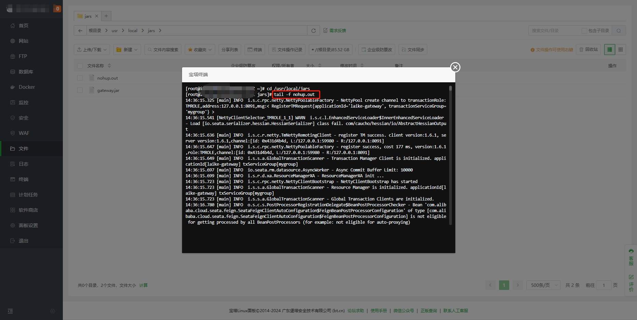Open Docker in the sidebar
This screenshot has height=320, width=637.
[x=27, y=87]
